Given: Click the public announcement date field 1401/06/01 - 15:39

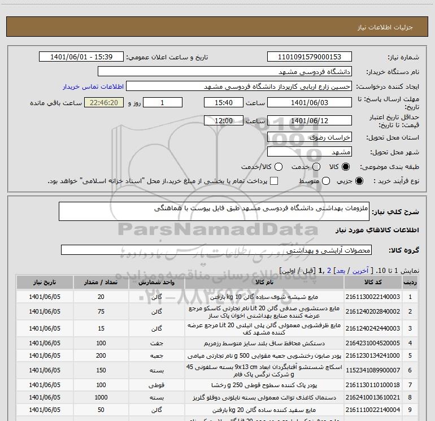Looking at the screenshot, I should [81, 57].
